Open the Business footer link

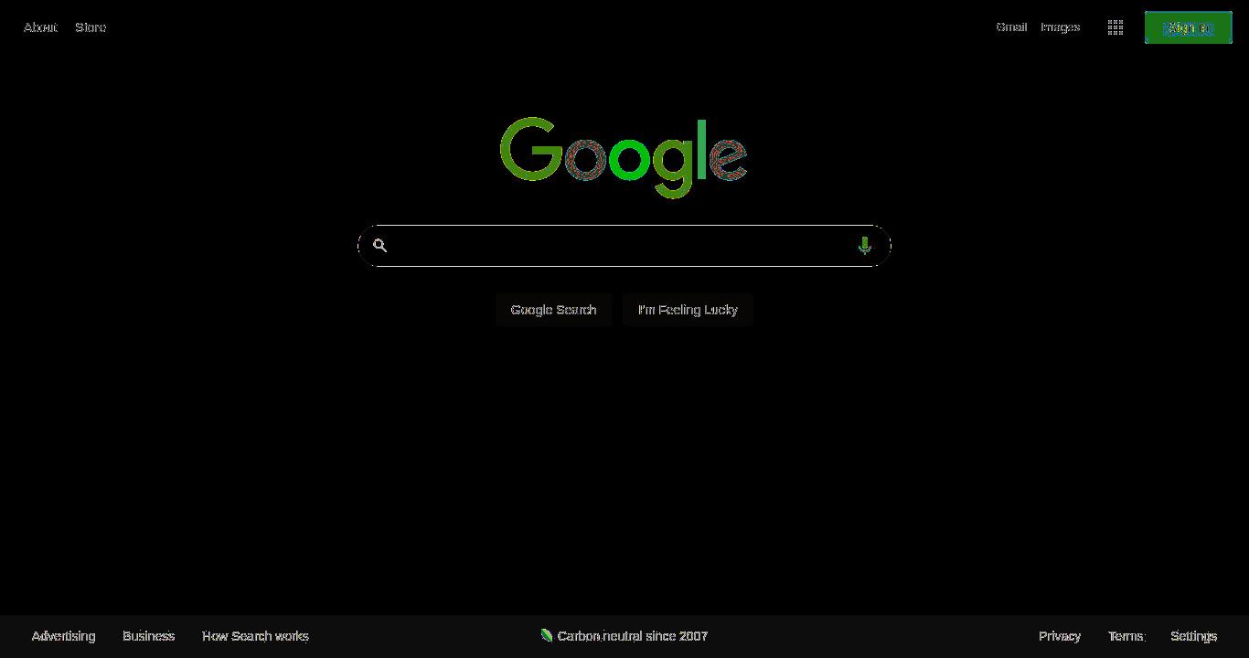click(148, 636)
